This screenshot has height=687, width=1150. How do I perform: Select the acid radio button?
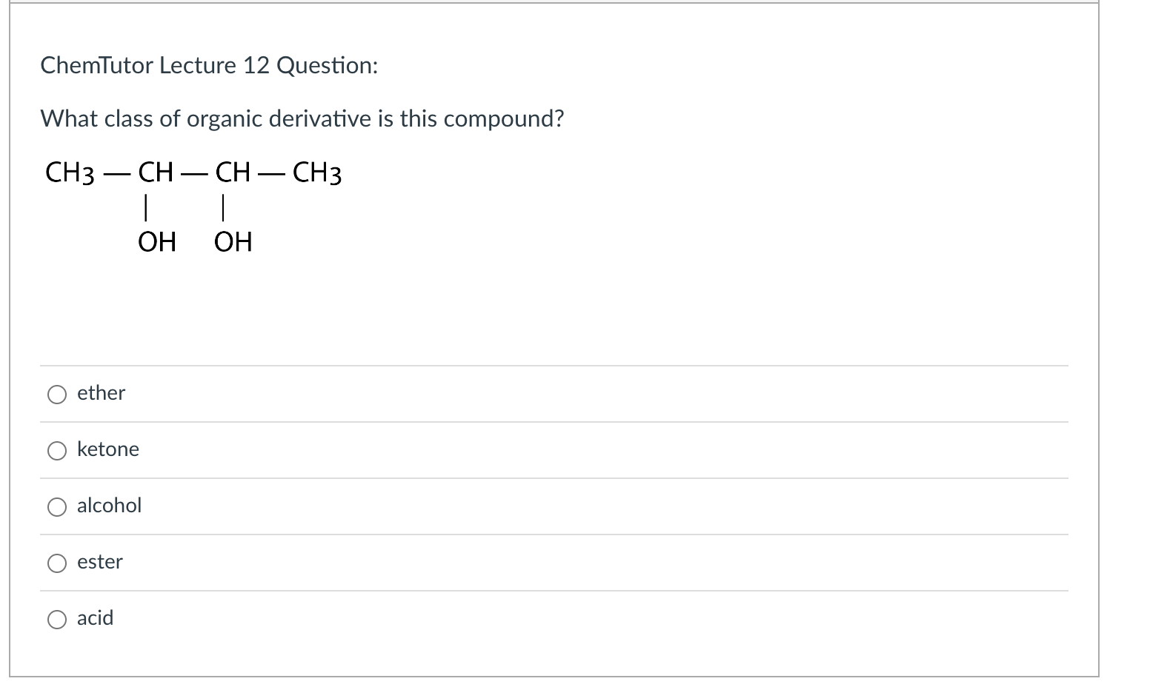[56, 619]
